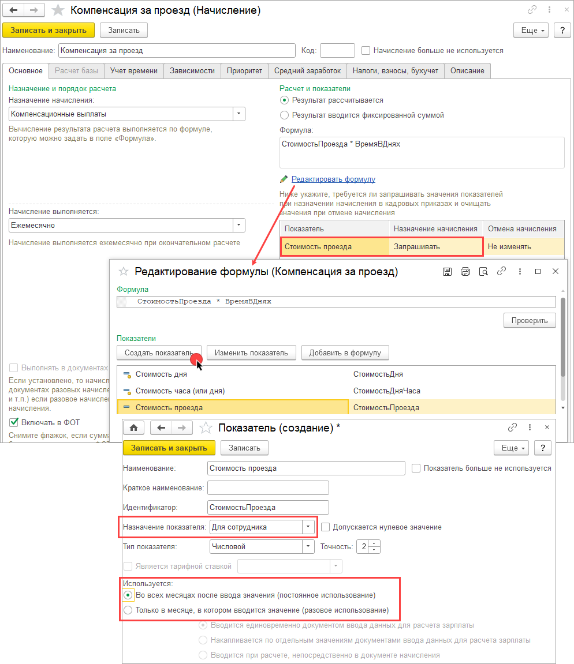Open Описание tab
The height and width of the screenshot is (664, 574).
pyautogui.click(x=467, y=71)
